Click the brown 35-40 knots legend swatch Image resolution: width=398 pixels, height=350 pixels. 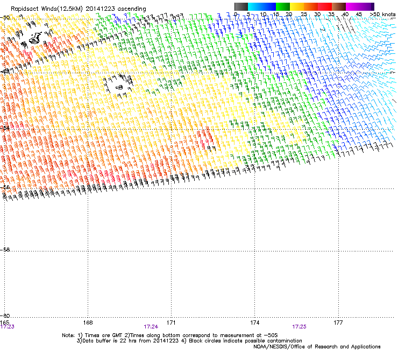pos(339,6)
